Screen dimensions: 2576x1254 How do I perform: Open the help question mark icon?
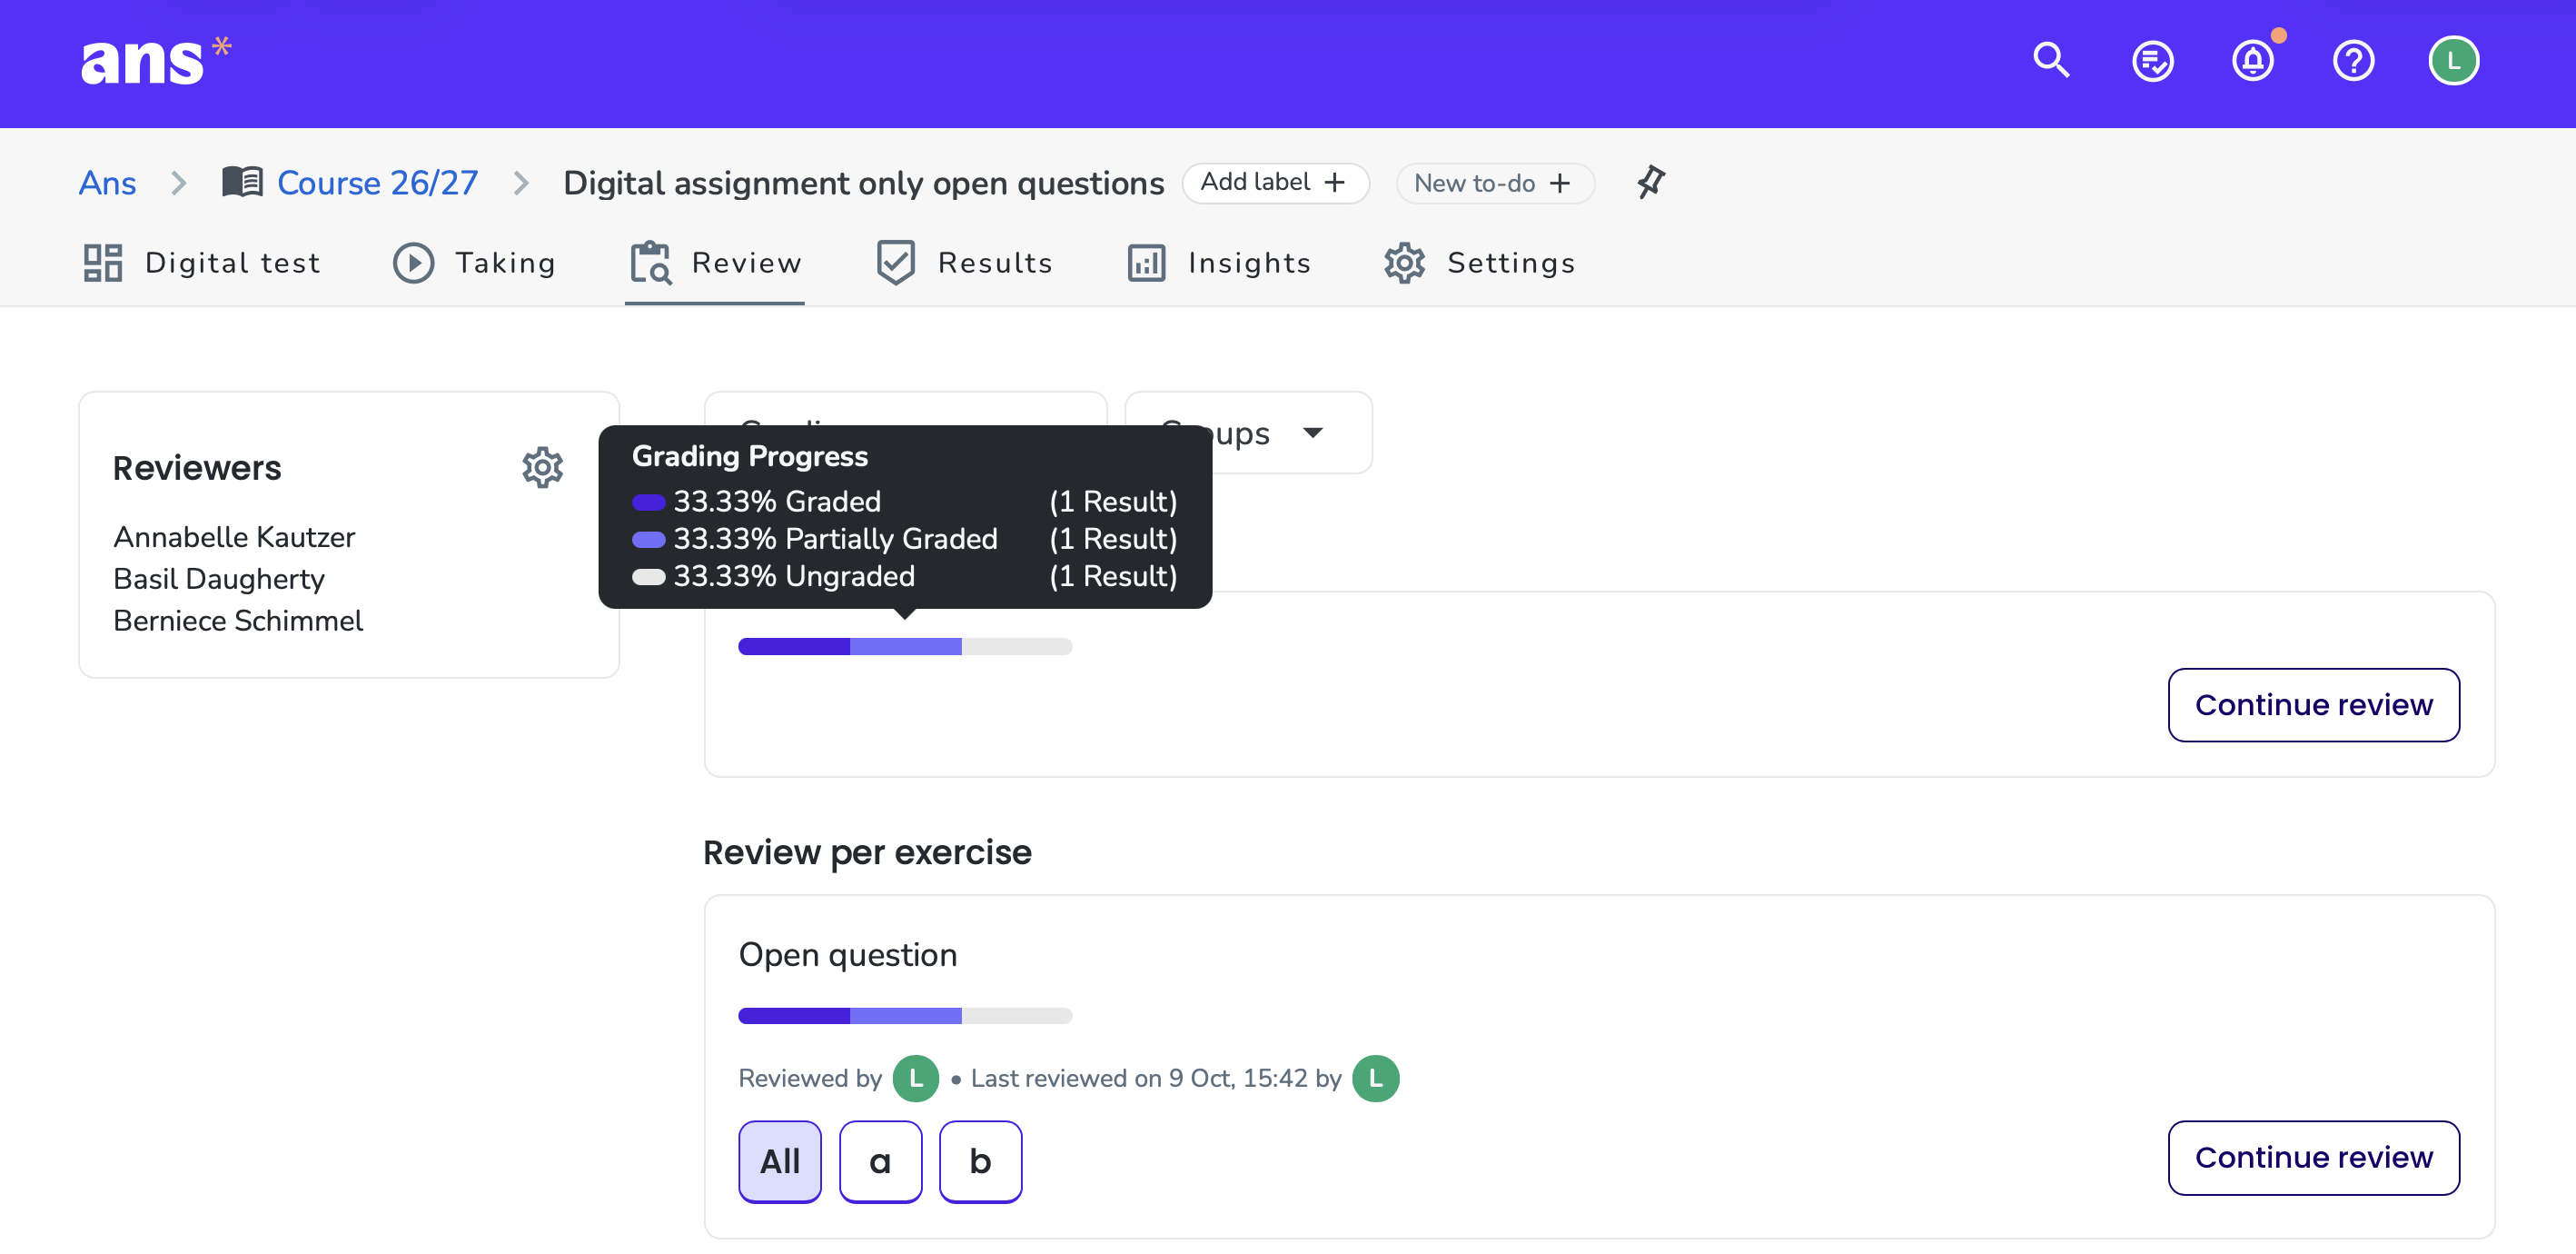pos(2353,61)
